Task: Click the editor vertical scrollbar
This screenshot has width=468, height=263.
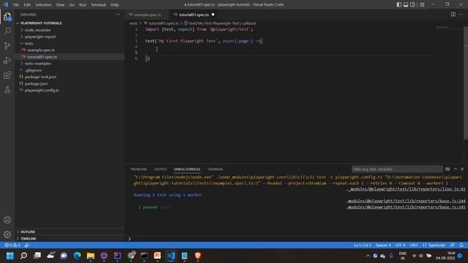Action: pyautogui.click(x=466, y=83)
